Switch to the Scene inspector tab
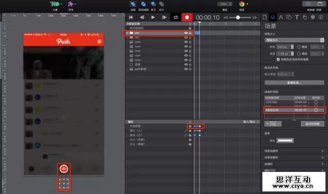 pyautogui.click(x=273, y=17)
